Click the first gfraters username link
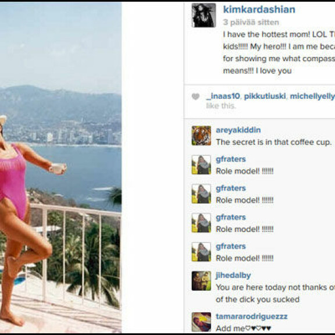This screenshot has width=335, height=335. pos(231,159)
